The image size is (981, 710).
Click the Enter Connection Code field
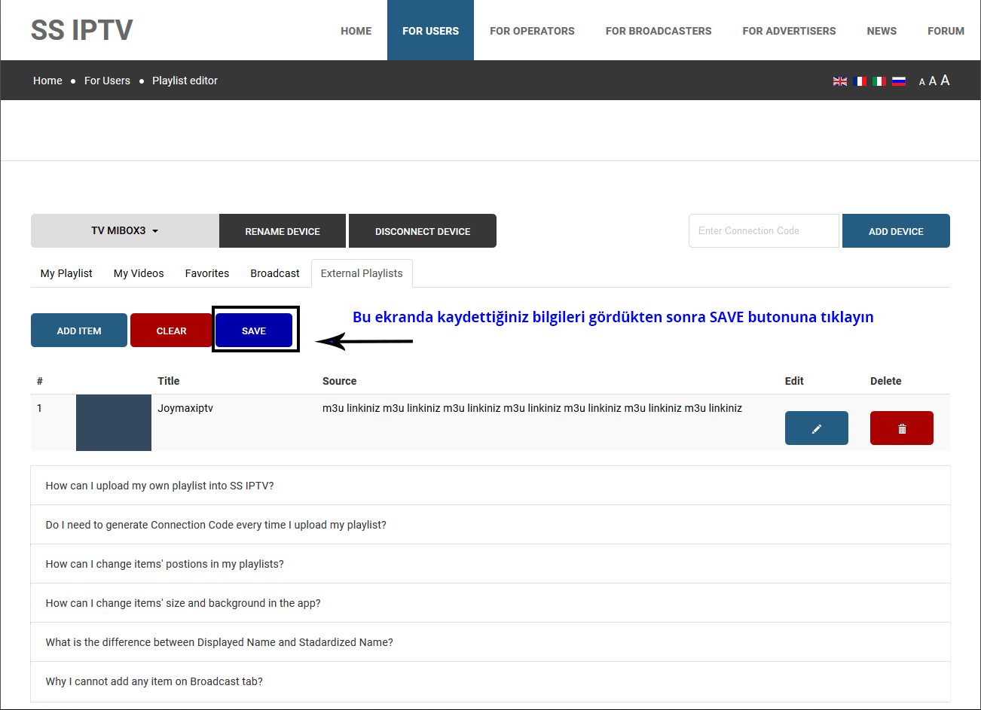(x=763, y=231)
